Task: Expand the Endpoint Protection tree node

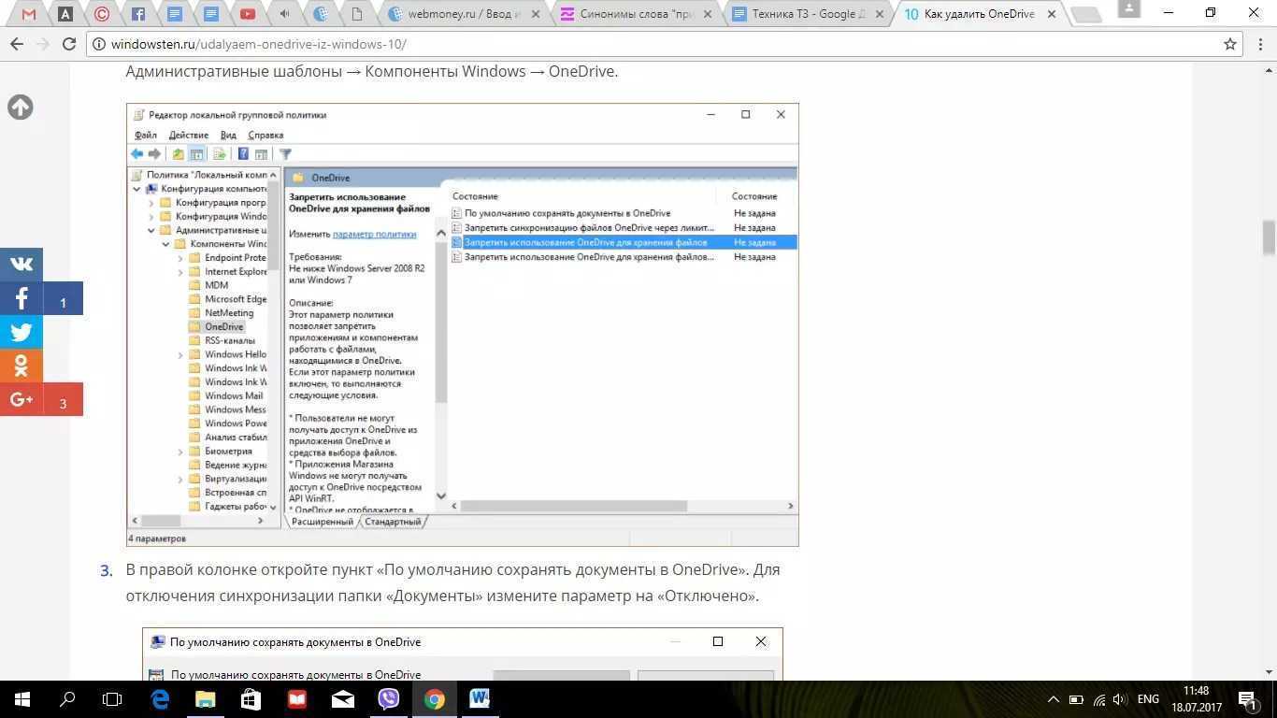Action: pyautogui.click(x=180, y=258)
